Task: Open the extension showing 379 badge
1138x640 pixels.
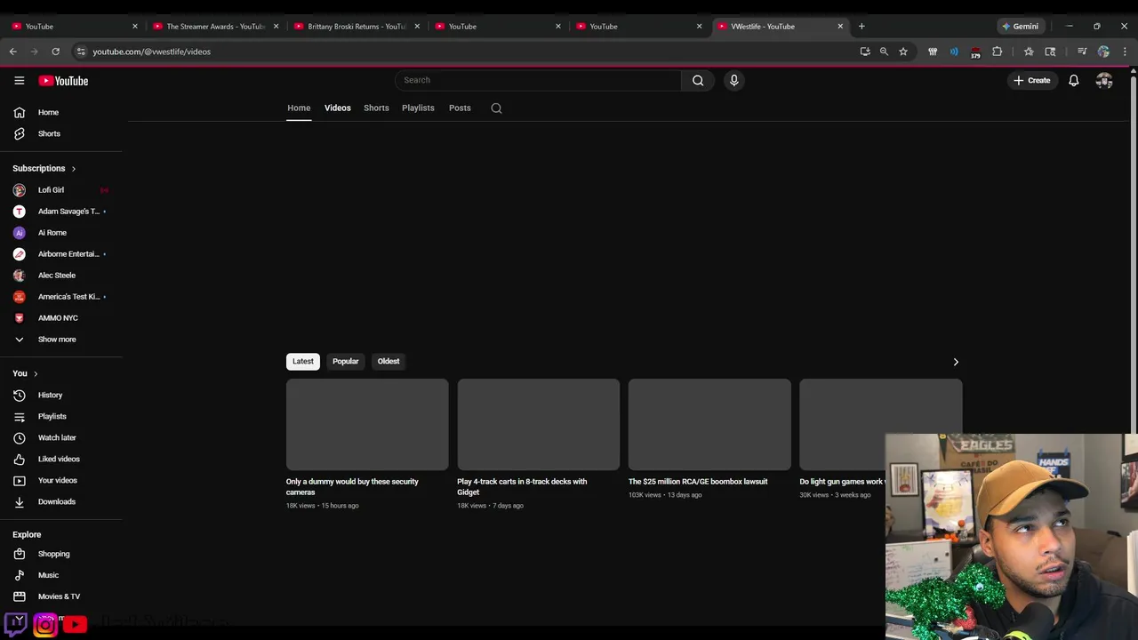Action: click(x=975, y=52)
